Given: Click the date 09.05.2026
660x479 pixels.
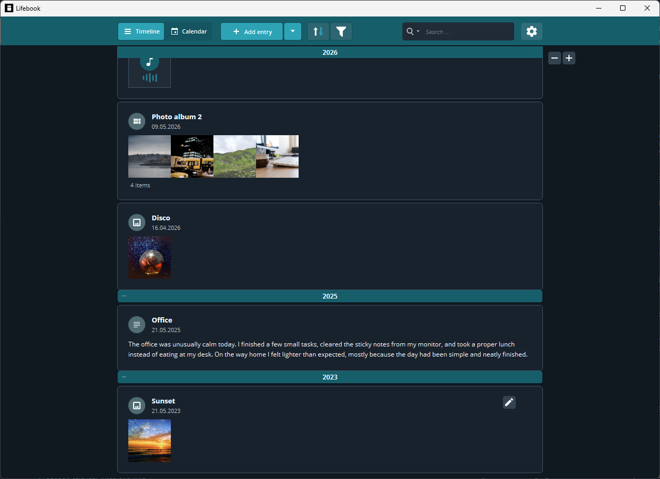Looking at the screenshot, I should coord(166,127).
